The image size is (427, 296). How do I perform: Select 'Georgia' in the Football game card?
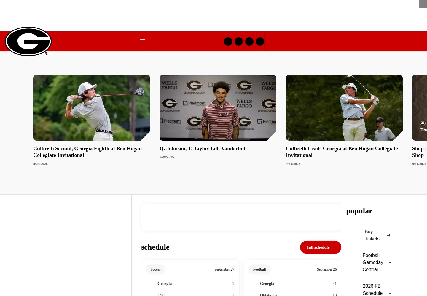pyautogui.click(x=267, y=284)
